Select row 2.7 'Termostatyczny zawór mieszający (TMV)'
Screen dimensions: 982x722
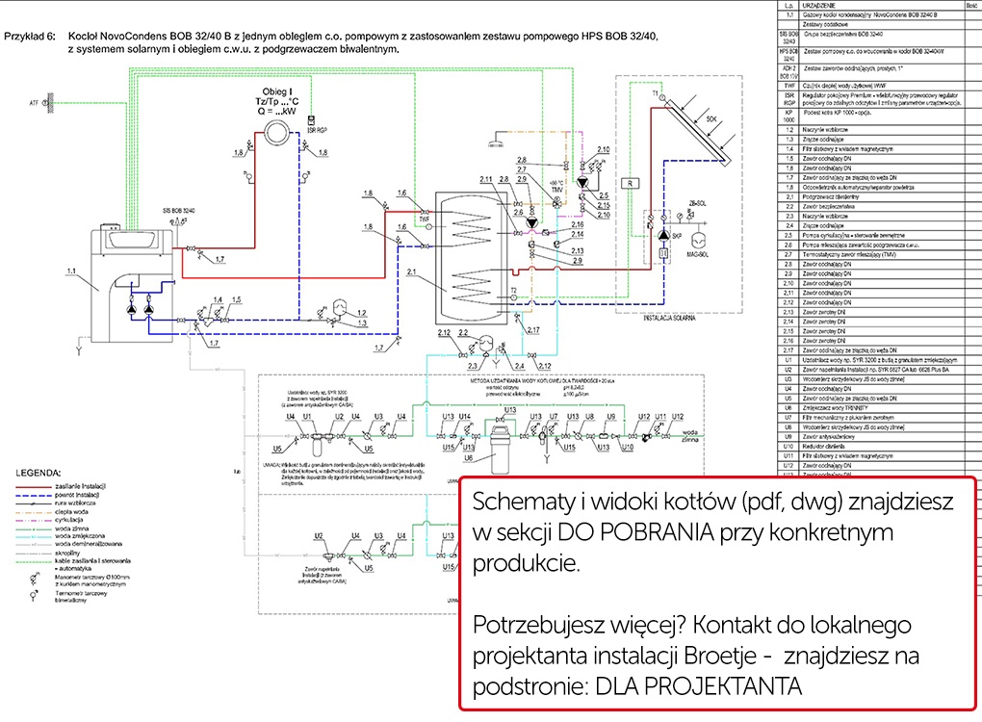click(878, 255)
